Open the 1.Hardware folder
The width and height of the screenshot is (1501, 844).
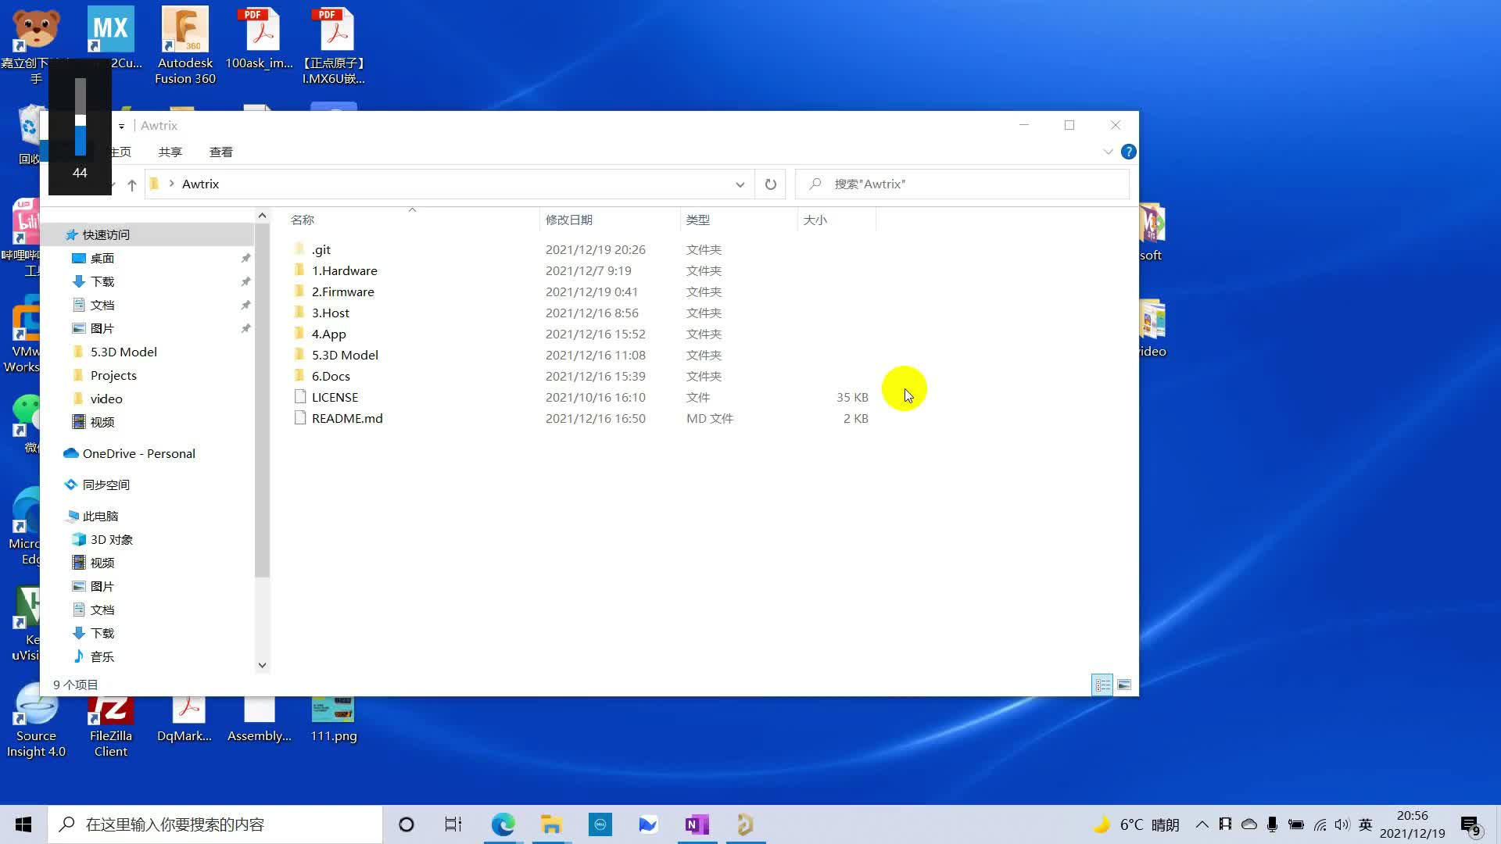344,270
